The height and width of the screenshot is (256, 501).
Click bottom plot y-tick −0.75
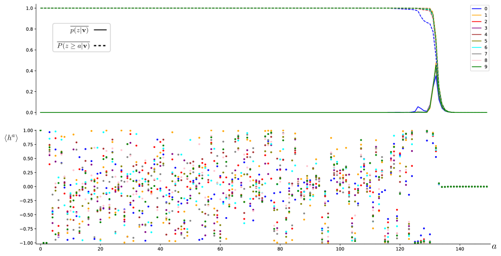(x=26, y=228)
